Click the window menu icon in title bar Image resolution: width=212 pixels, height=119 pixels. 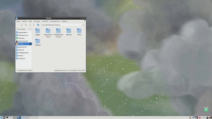pos(17,18)
